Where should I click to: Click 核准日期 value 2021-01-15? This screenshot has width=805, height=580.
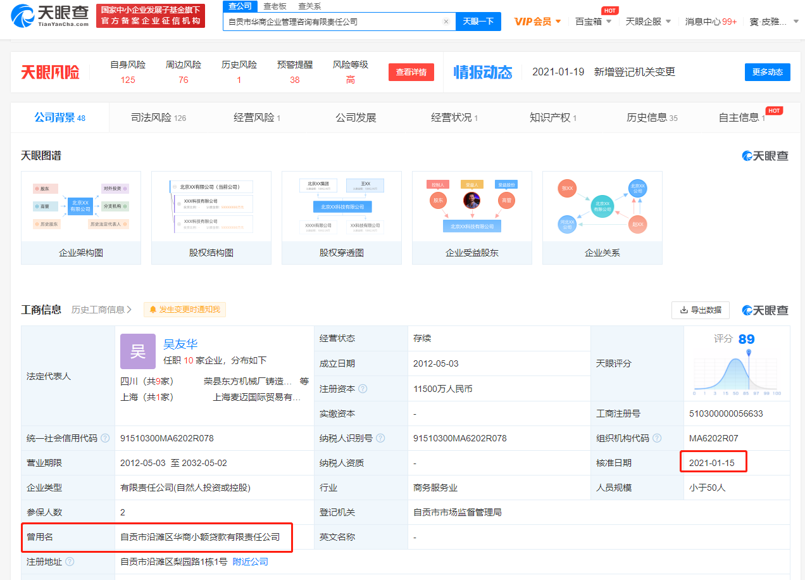(x=712, y=463)
